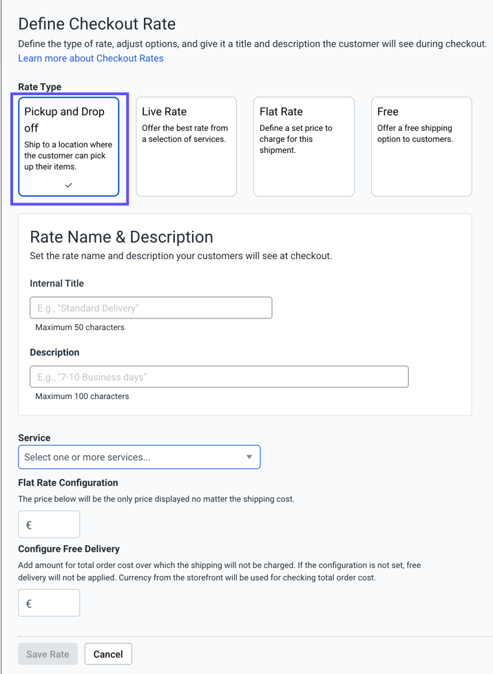
Task: Keep Pickup and Drop off selected
Action: pos(67,147)
